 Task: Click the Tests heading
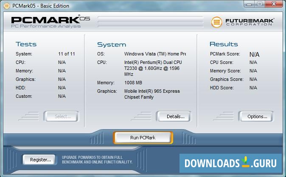[x=26, y=44]
